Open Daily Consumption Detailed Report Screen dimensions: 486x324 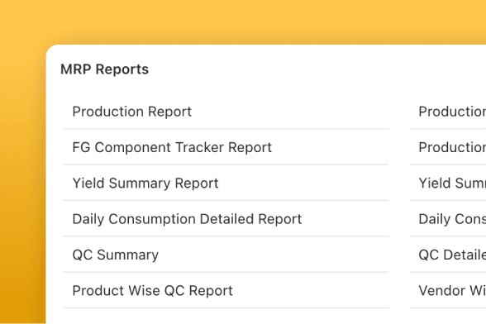point(187,219)
